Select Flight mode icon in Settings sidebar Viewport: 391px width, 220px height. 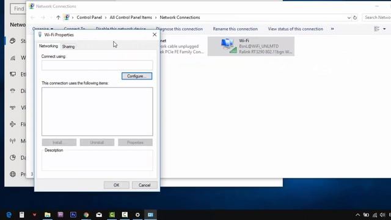tap(13, 124)
